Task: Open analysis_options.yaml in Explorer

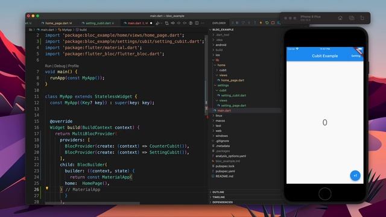Action: (230, 156)
